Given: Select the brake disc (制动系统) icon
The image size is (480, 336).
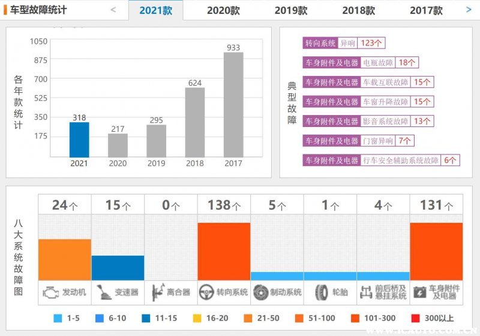Looking at the screenshot, I should click(x=260, y=292).
